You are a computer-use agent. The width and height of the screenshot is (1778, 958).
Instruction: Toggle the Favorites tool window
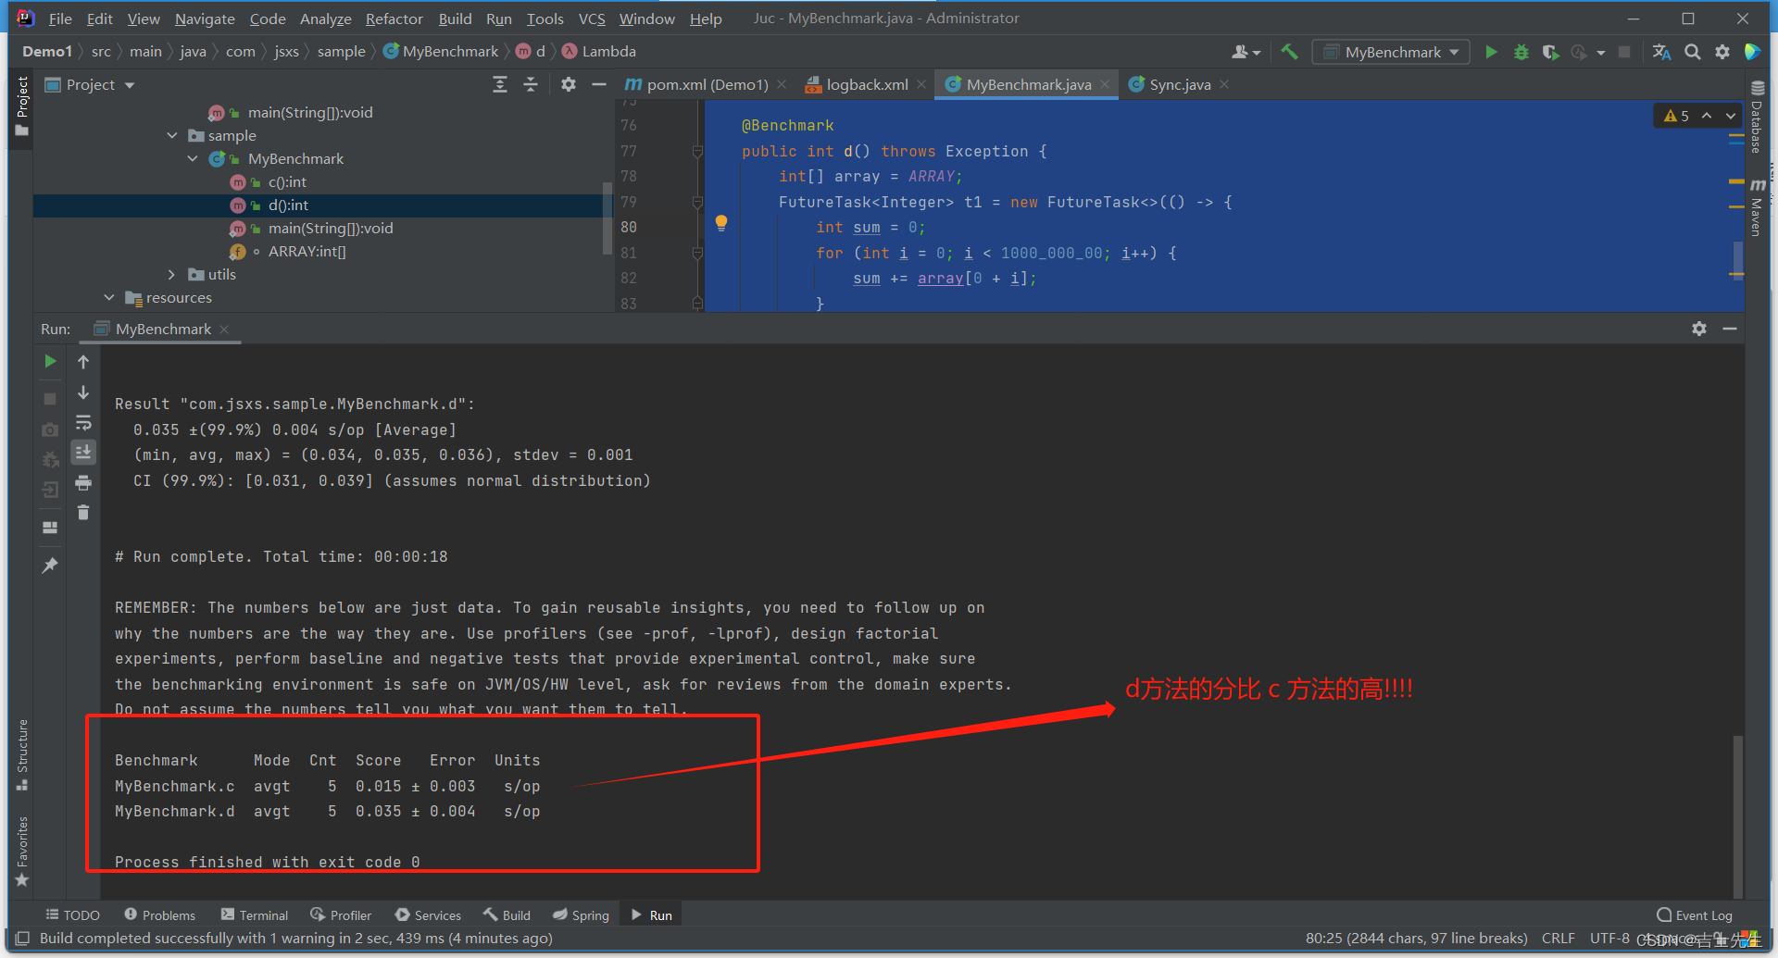(22, 852)
